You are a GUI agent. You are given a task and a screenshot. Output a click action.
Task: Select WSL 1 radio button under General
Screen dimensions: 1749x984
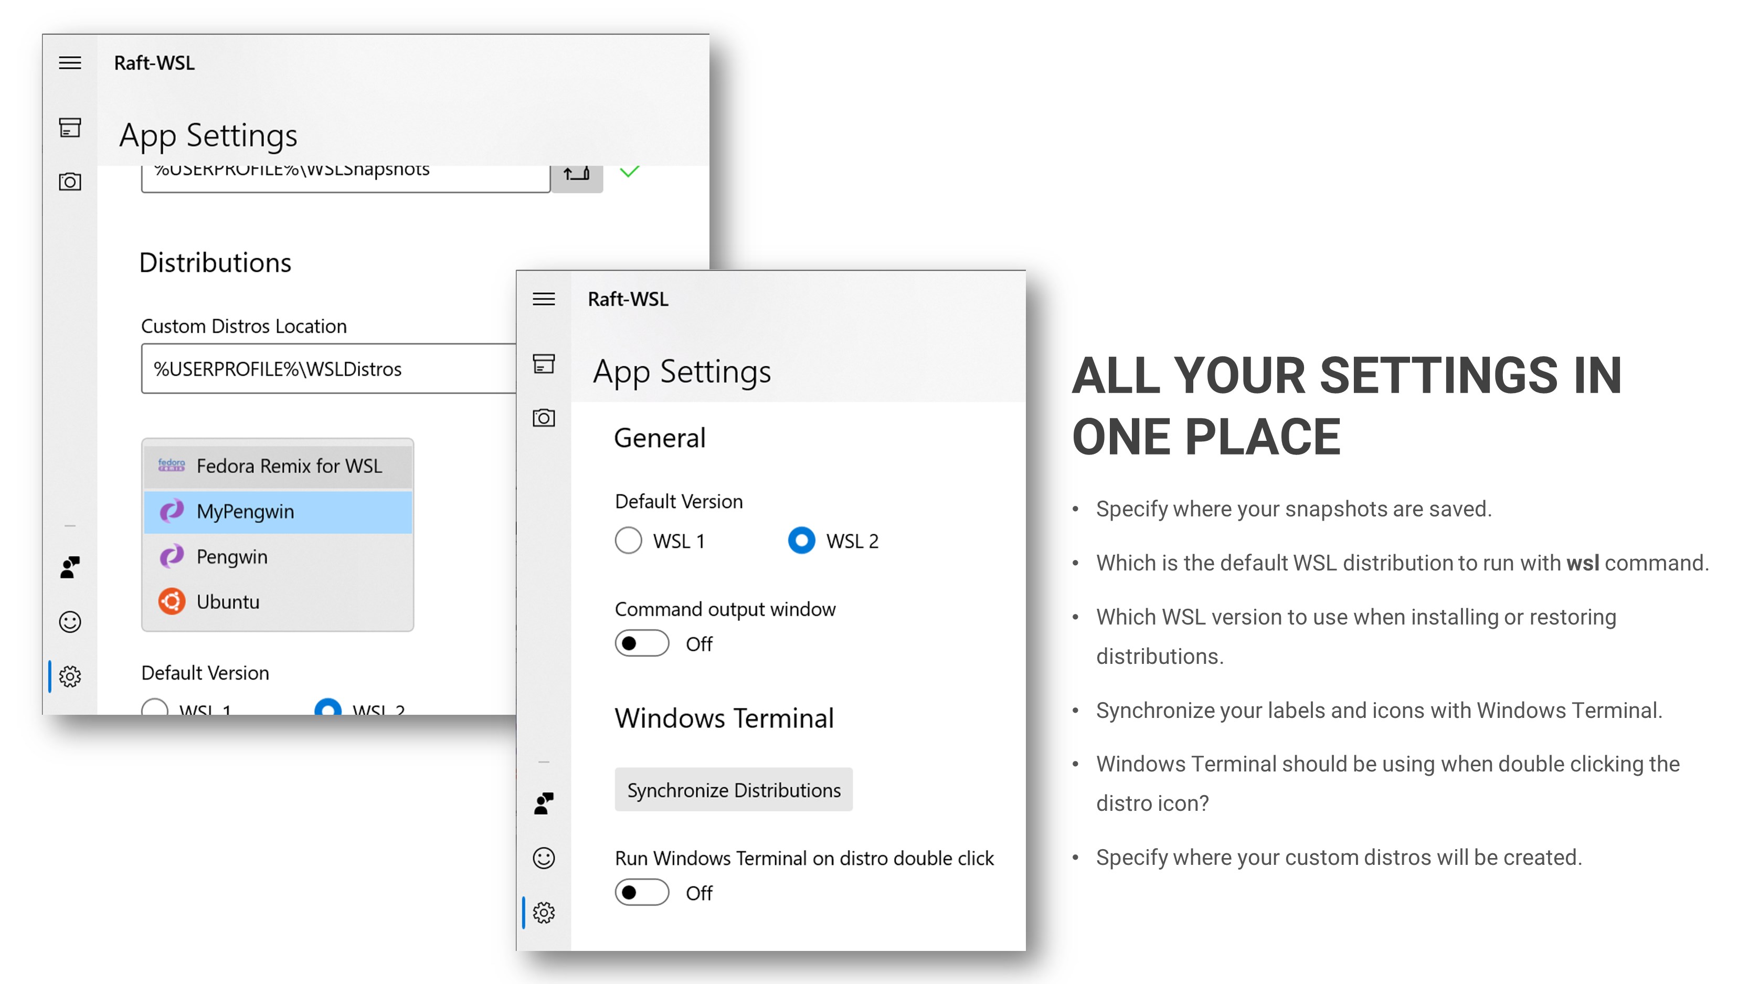(628, 541)
